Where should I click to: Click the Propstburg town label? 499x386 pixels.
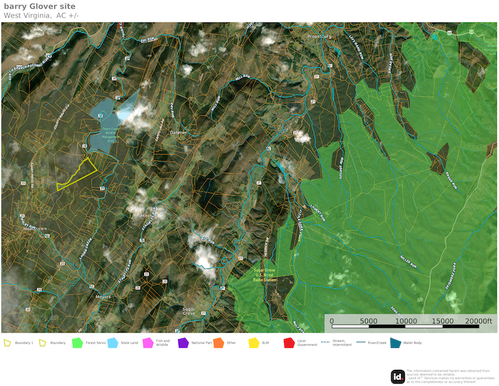point(319,37)
